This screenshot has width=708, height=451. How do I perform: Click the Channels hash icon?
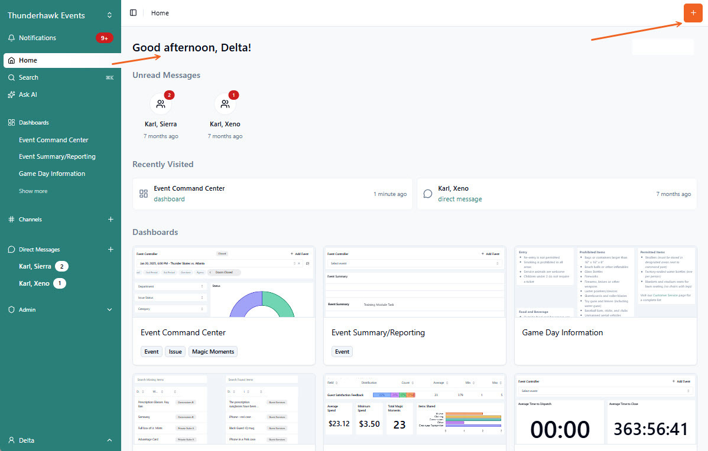coord(11,219)
